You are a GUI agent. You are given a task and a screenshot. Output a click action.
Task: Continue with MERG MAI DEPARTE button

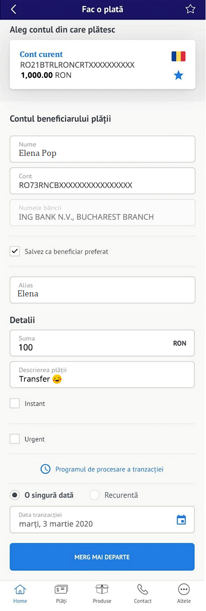(102, 557)
